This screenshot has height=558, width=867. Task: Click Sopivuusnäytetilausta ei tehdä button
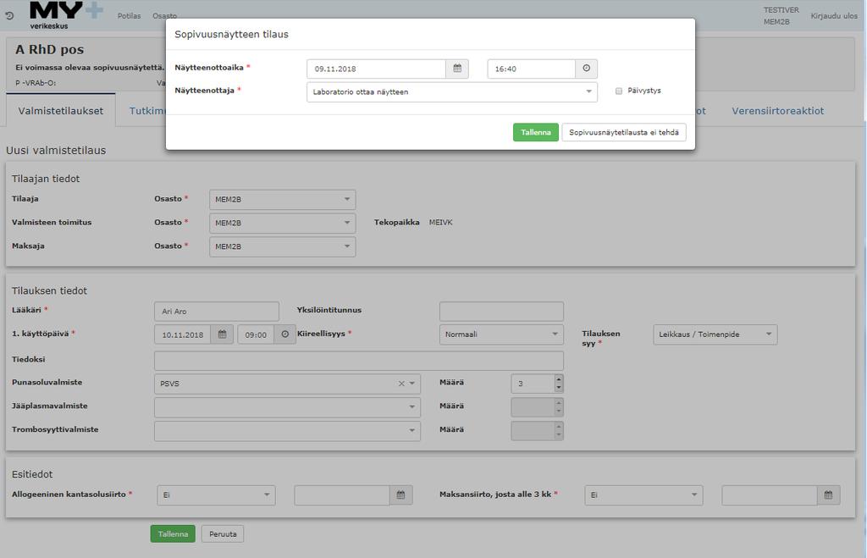click(624, 132)
